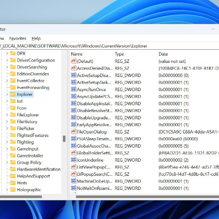Expand the Ext key
The image size is (219, 219).
[x=7, y=101]
